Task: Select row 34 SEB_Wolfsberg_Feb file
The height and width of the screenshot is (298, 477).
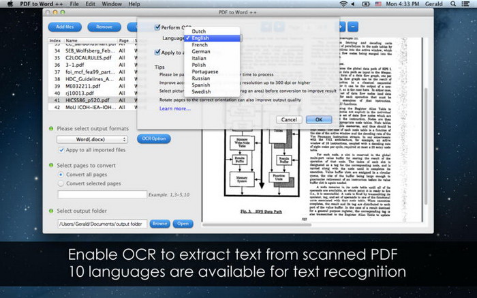Action: 93,50
